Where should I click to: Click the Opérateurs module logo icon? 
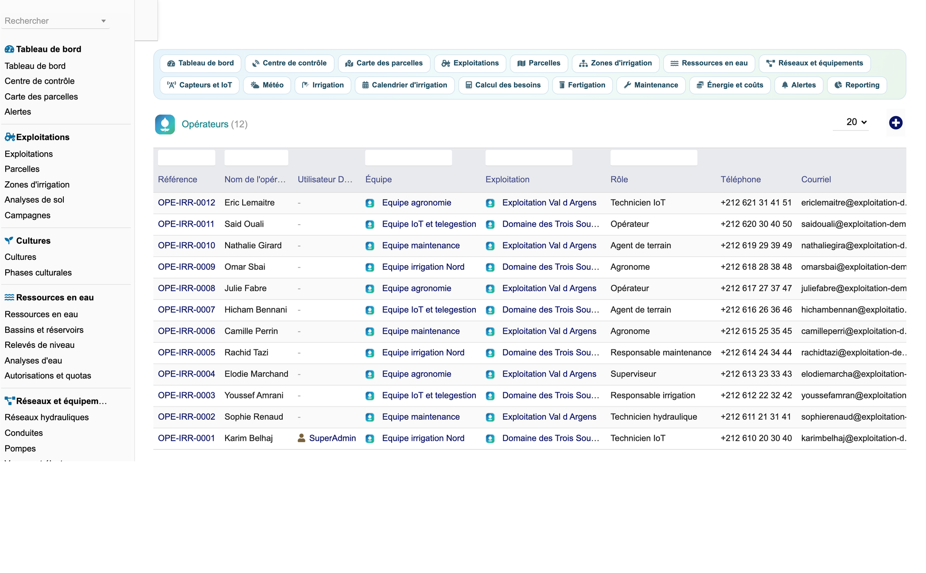point(165,124)
